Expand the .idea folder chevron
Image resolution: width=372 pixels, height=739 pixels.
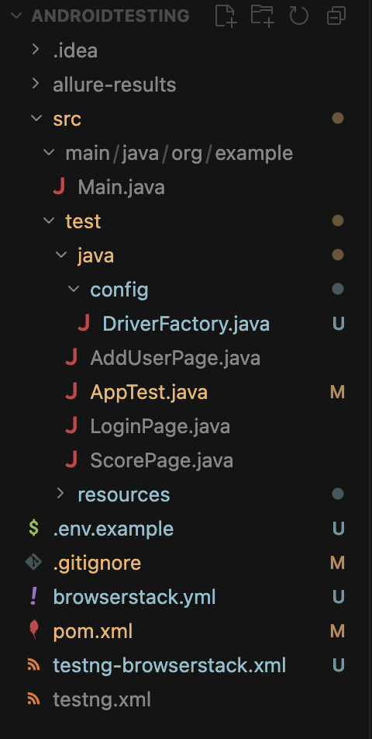tap(36, 50)
